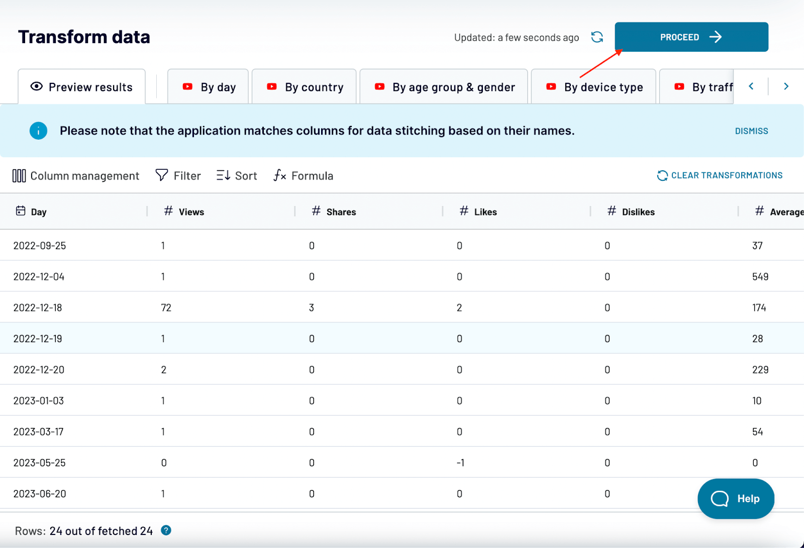The width and height of the screenshot is (804, 548).
Task: Click the Day column header
Action: pos(38,212)
